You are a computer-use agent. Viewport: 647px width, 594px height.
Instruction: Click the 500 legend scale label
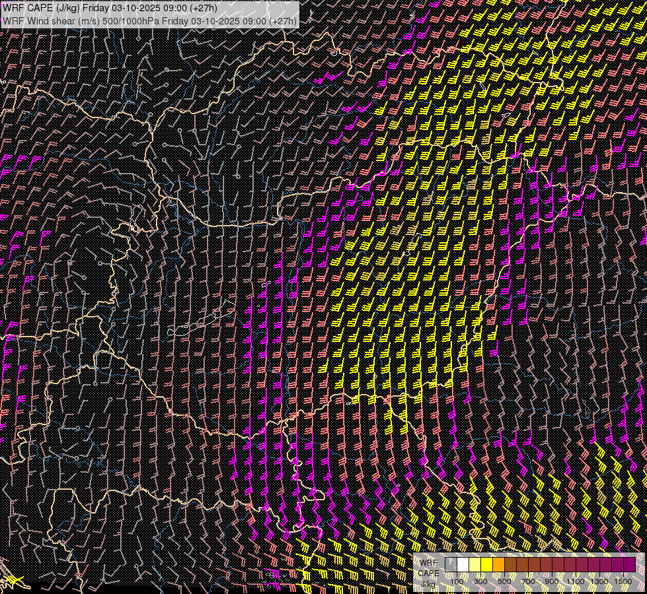tap(504, 581)
